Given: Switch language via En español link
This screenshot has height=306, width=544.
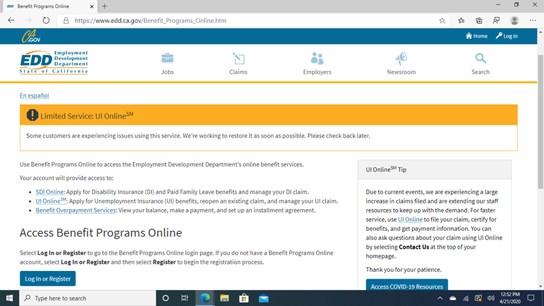Looking at the screenshot, I should (34, 96).
